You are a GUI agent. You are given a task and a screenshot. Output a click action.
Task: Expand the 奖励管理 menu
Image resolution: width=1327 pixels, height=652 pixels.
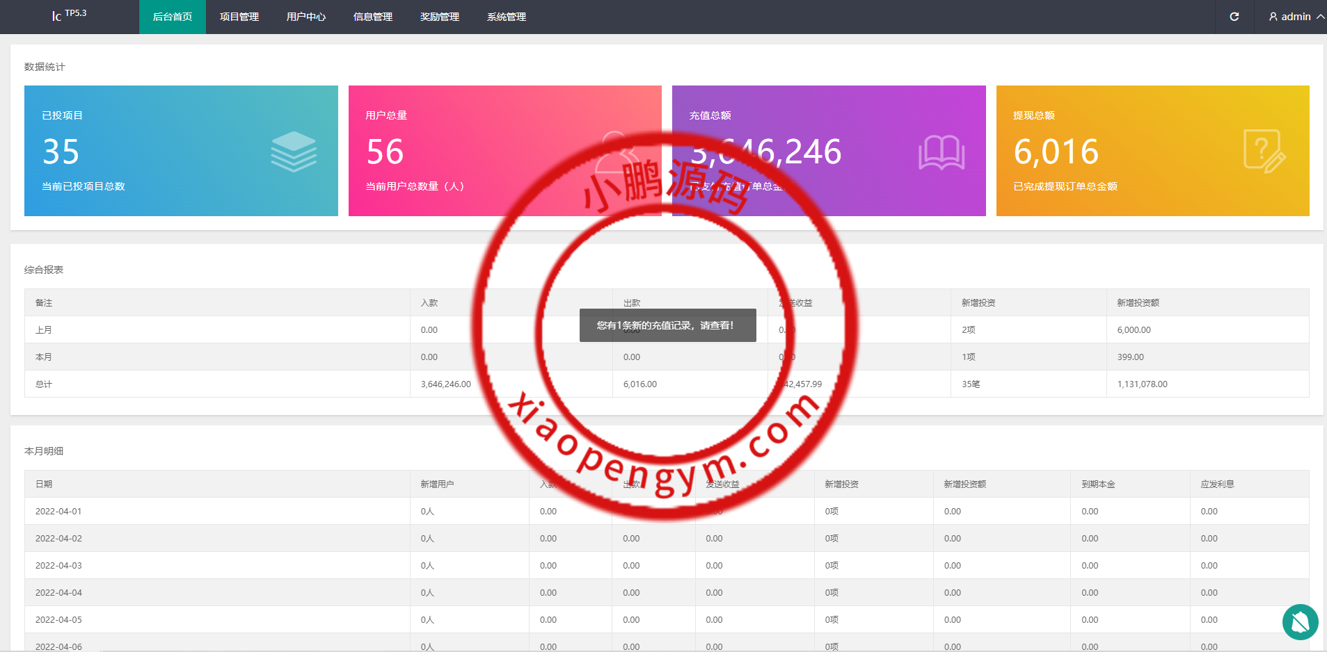(x=440, y=17)
